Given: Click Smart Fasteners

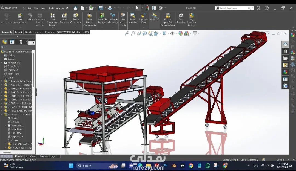Looking at the screenshot, I should click(x=64, y=18).
